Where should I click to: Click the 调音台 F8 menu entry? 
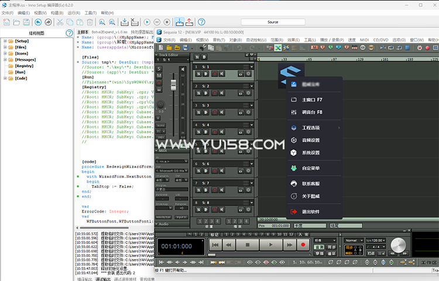(312, 112)
